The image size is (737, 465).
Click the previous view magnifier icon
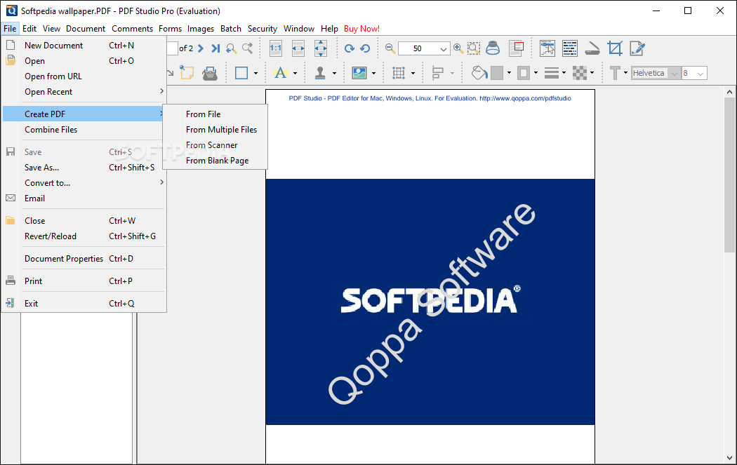(231, 48)
